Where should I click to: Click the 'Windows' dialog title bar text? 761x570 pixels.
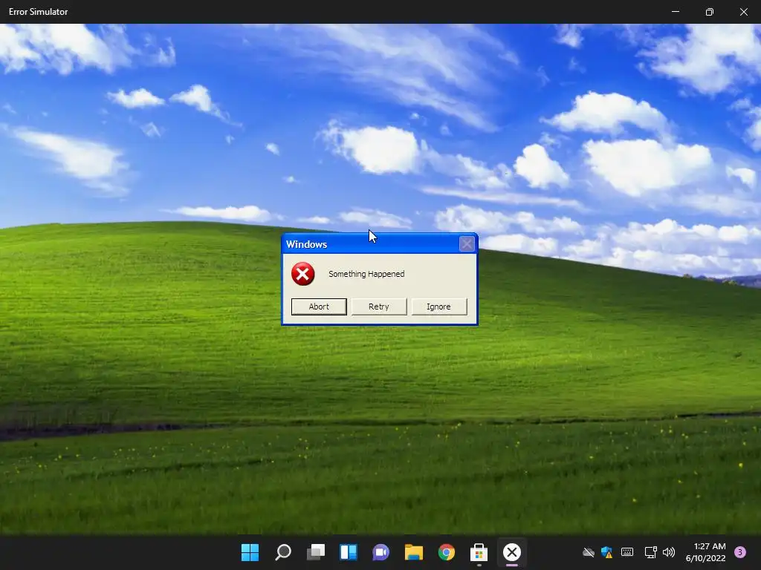306,244
